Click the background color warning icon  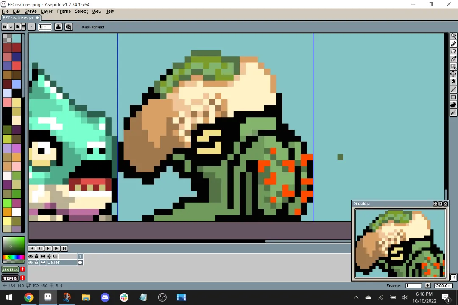(x=22, y=278)
